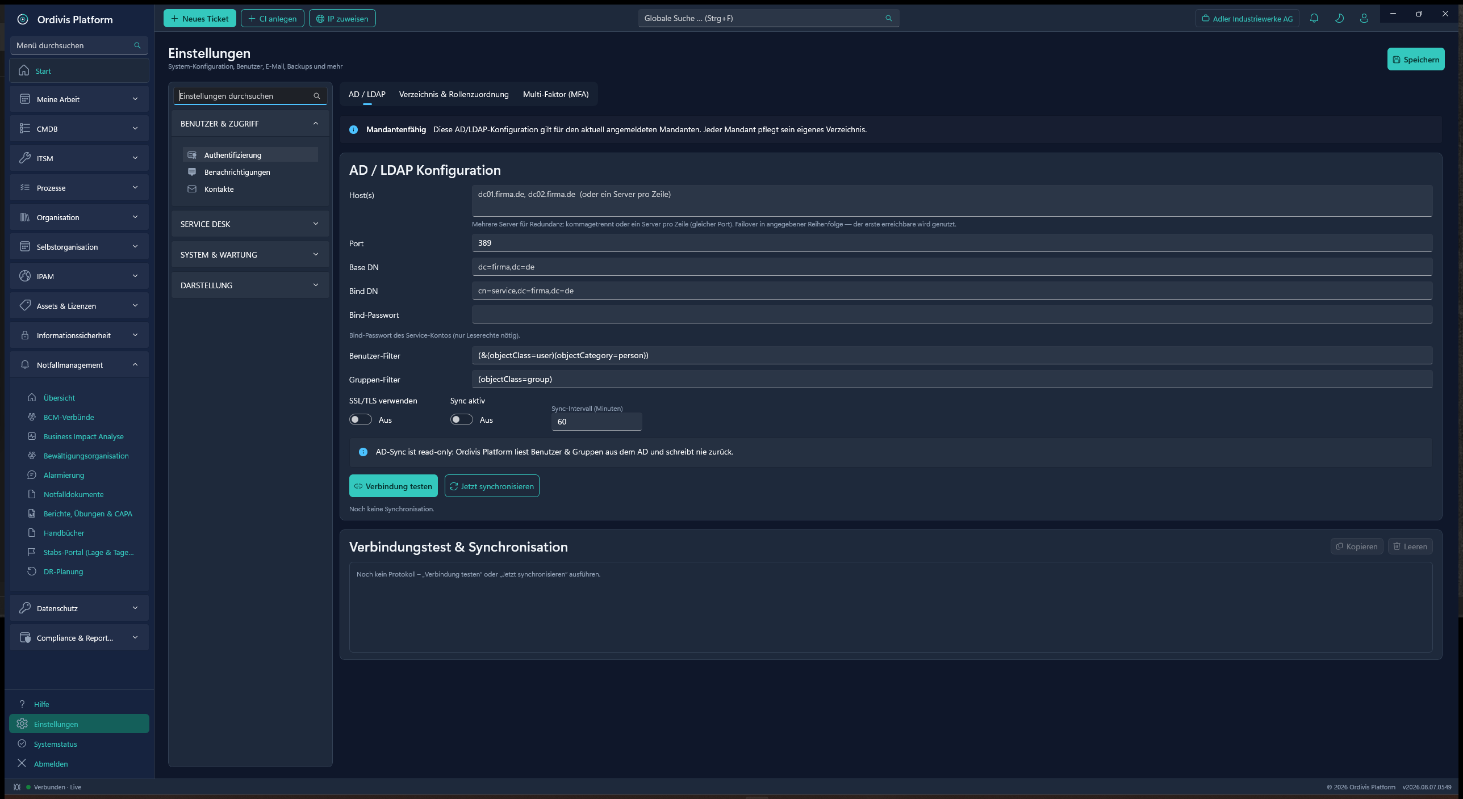This screenshot has width=1463, height=799.
Task: Open the BCM-Verbünde menu item
Action: click(69, 417)
